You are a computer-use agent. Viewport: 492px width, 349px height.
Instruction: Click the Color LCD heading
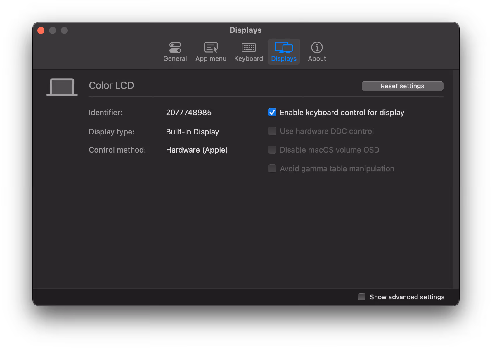tap(111, 85)
